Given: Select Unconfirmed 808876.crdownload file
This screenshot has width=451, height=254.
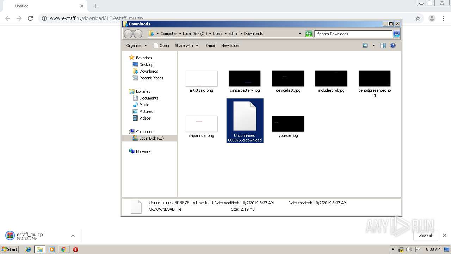Looking at the screenshot, I should [x=245, y=121].
